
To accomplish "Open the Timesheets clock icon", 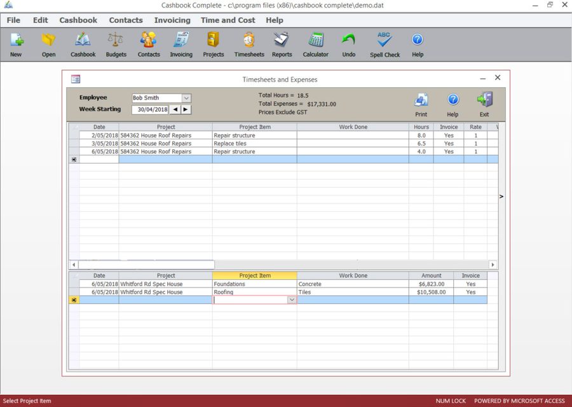I will [x=249, y=40].
